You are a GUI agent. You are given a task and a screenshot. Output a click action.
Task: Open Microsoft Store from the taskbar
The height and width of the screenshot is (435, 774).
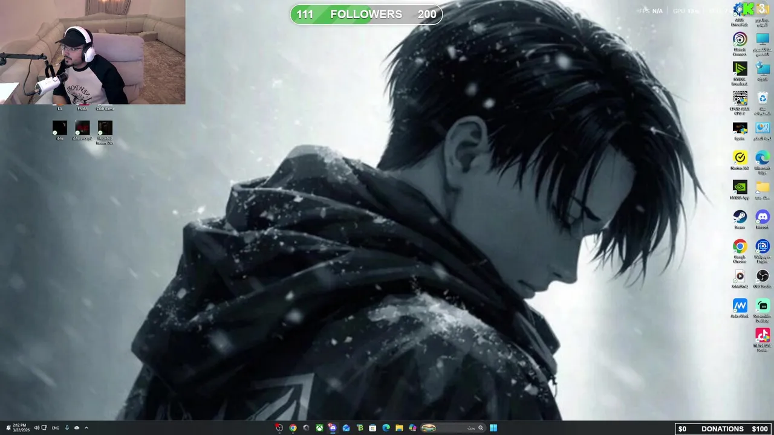click(372, 428)
